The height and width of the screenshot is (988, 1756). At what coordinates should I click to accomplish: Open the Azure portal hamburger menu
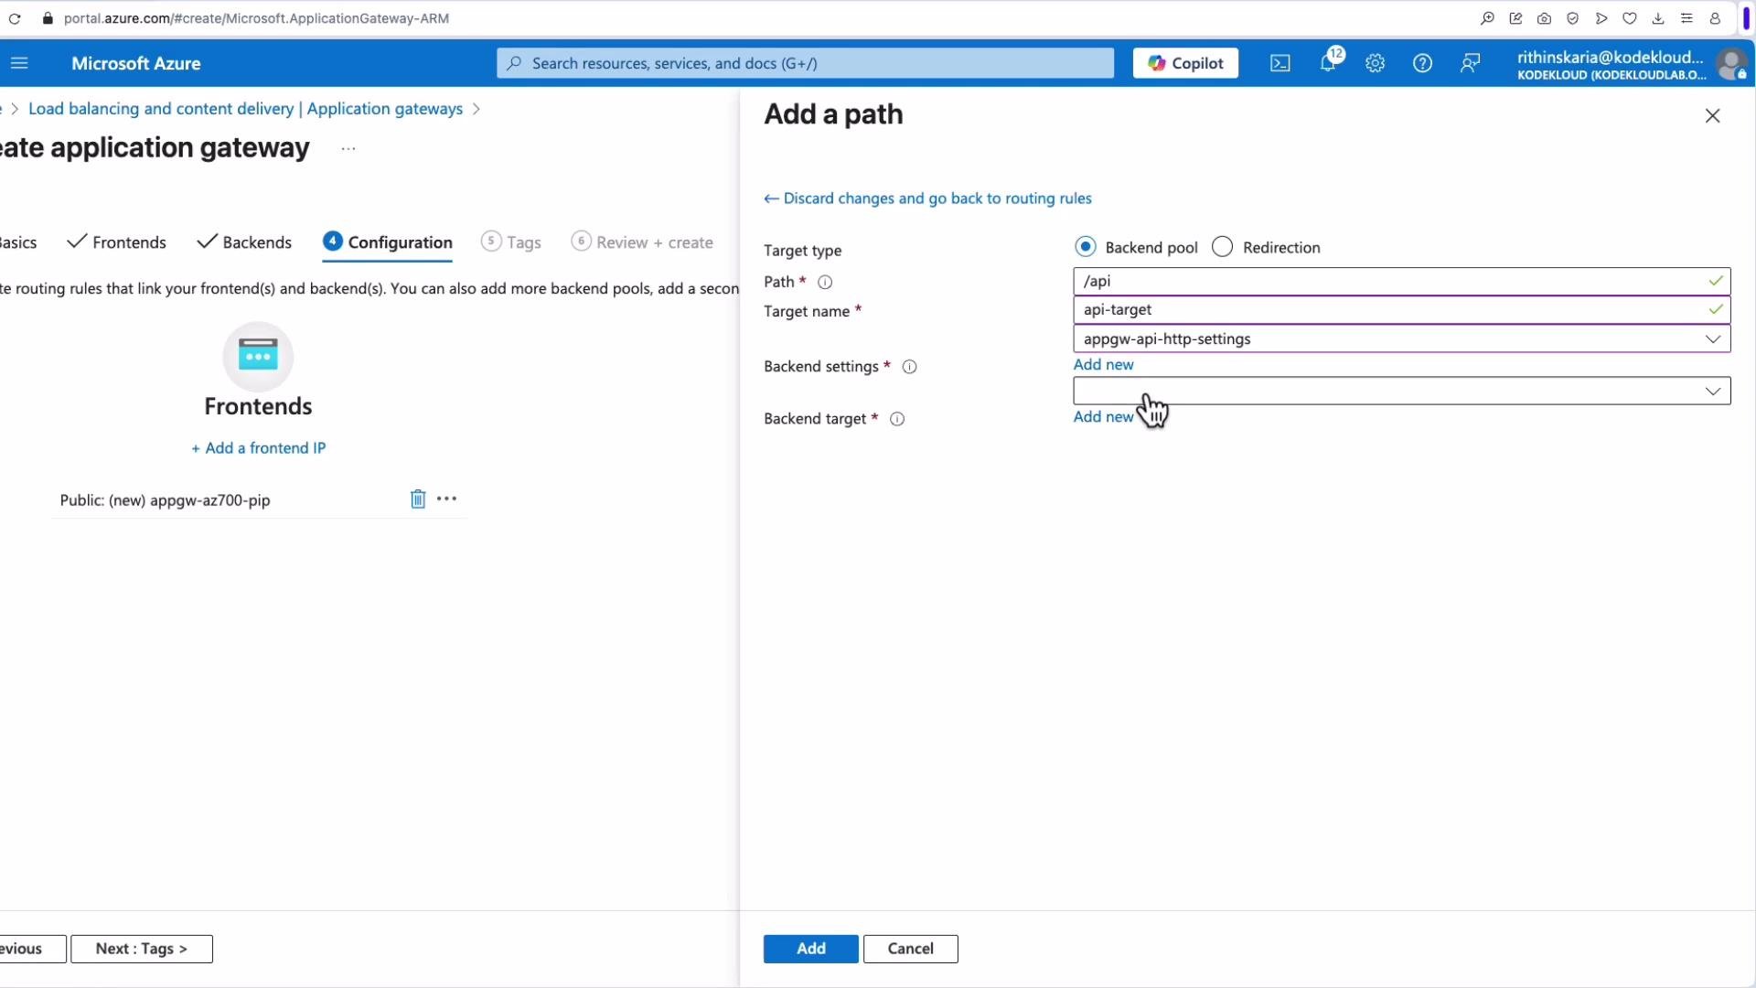click(19, 63)
